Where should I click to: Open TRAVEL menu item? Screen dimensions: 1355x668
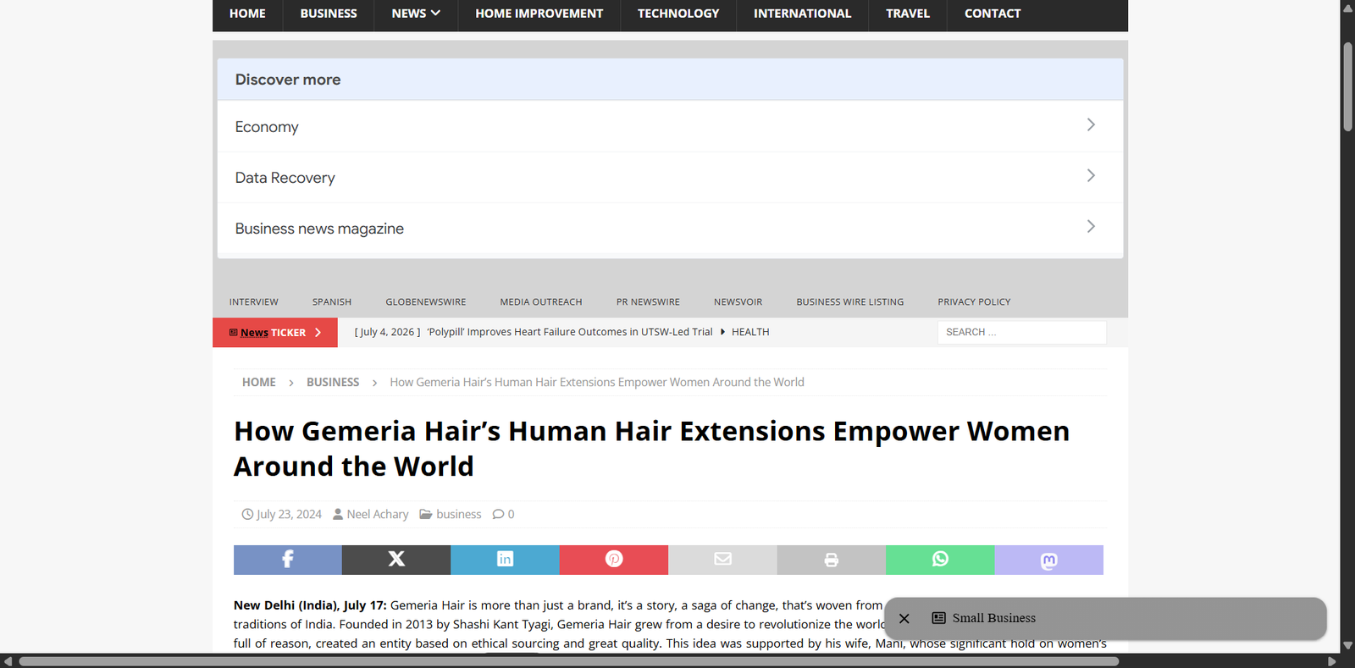click(x=908, y=14)
